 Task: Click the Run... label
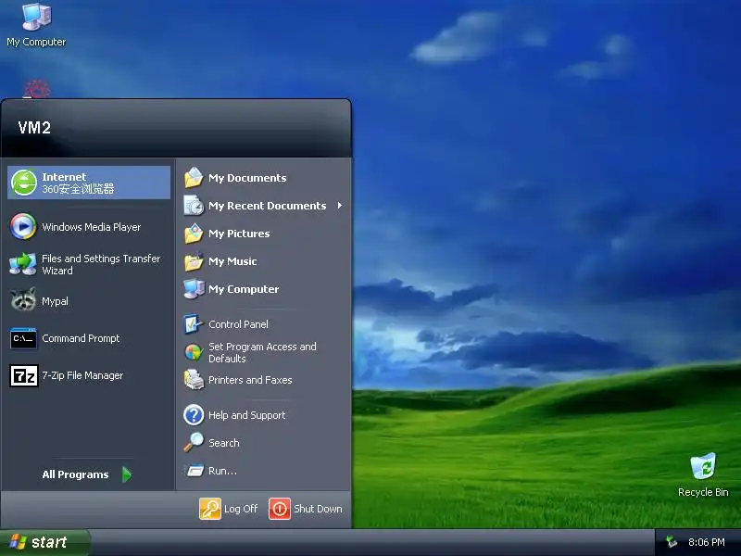pyautogui.click(x=222, y=471)
